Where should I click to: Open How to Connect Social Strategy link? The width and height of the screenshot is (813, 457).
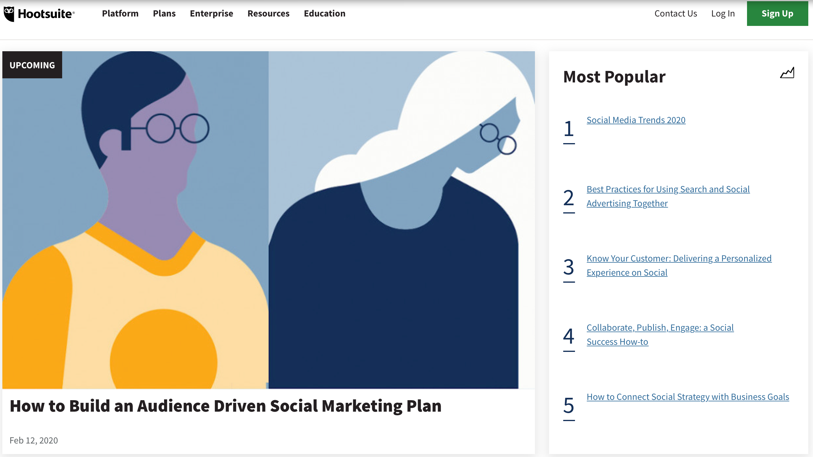[x=688, y=396]
